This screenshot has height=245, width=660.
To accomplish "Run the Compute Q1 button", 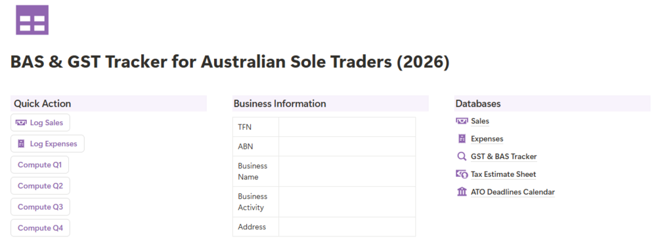I will tap(39, 165).
